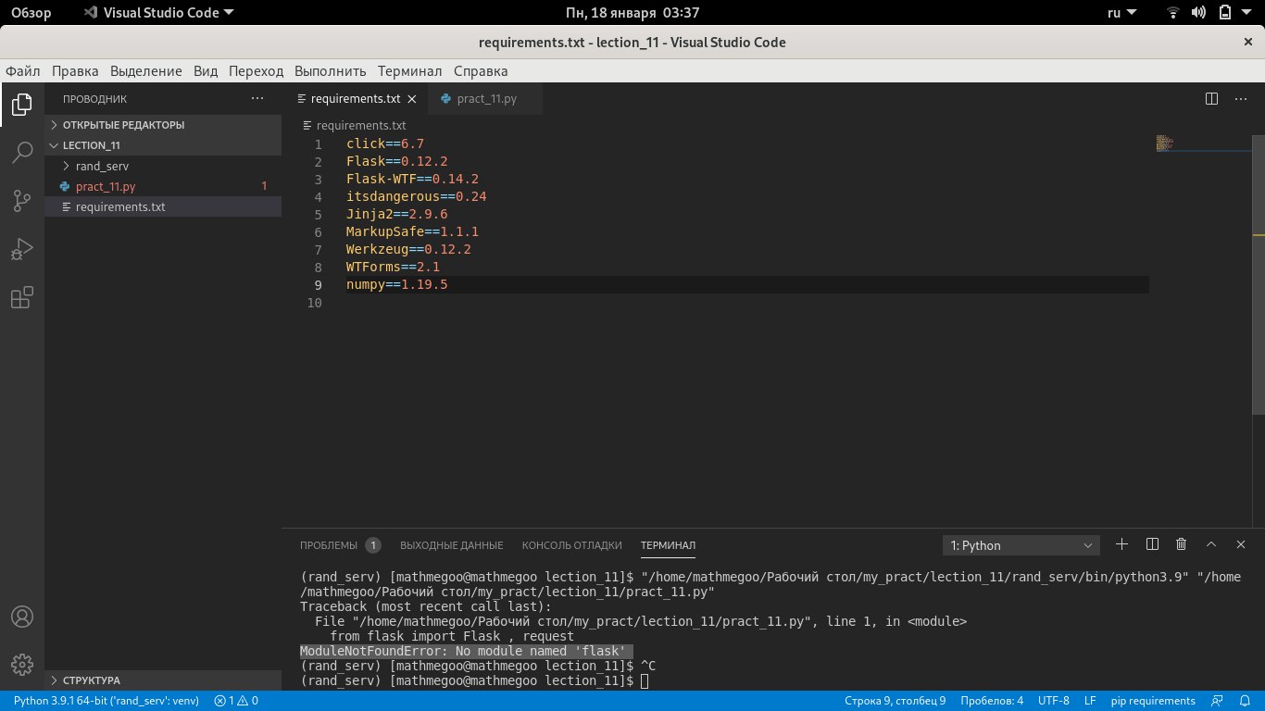Screen dimensions: 1265x711
Task: Open the system volume indicator
Action: pos(1198,13)
